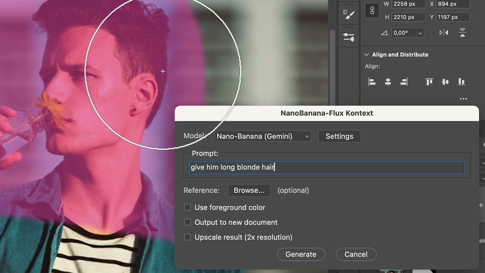Enable Use foreground color checkbox
This screenshot has height=273, width=485.
(188, 207)
